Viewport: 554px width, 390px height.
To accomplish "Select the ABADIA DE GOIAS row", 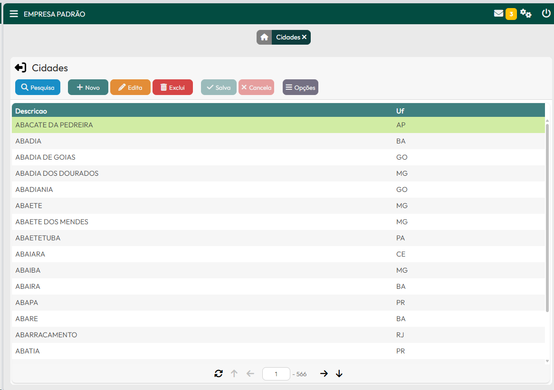I will [x=46, y=157].
